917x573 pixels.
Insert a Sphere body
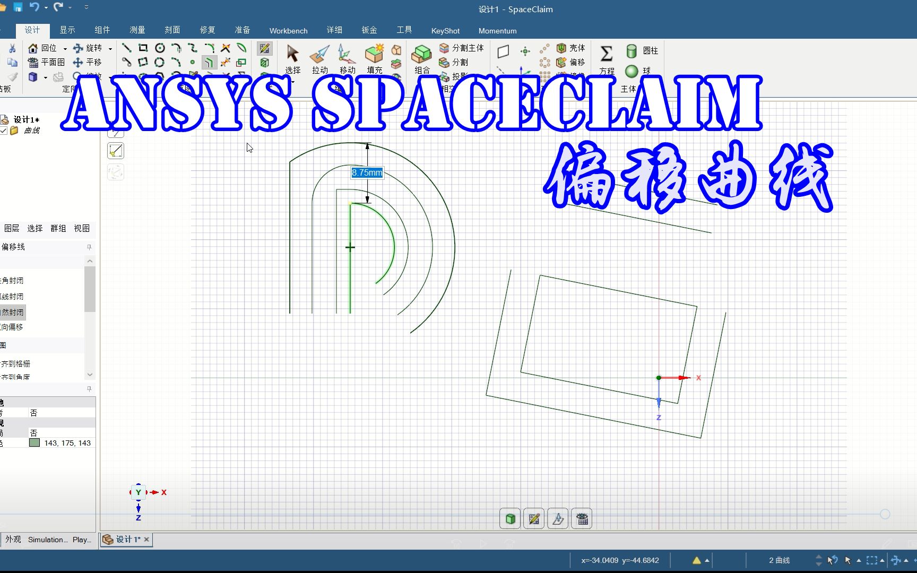pos(638,71)
